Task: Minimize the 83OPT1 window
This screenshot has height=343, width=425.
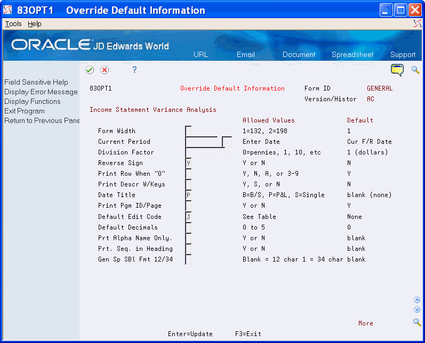Action: 386,10
